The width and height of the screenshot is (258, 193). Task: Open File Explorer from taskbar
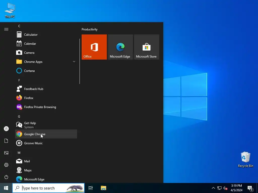pos(104,188)
